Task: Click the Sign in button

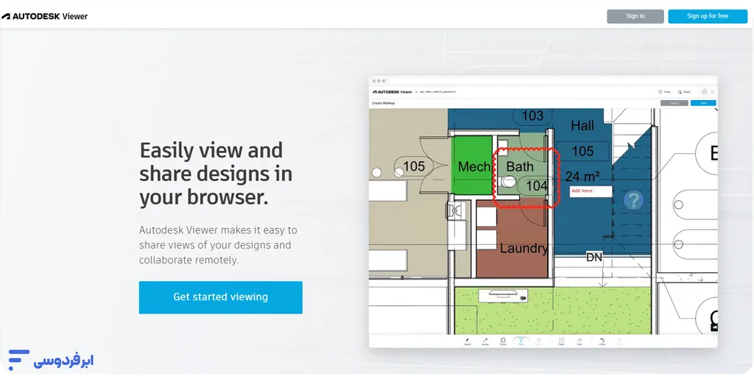Action: point(635,16)
